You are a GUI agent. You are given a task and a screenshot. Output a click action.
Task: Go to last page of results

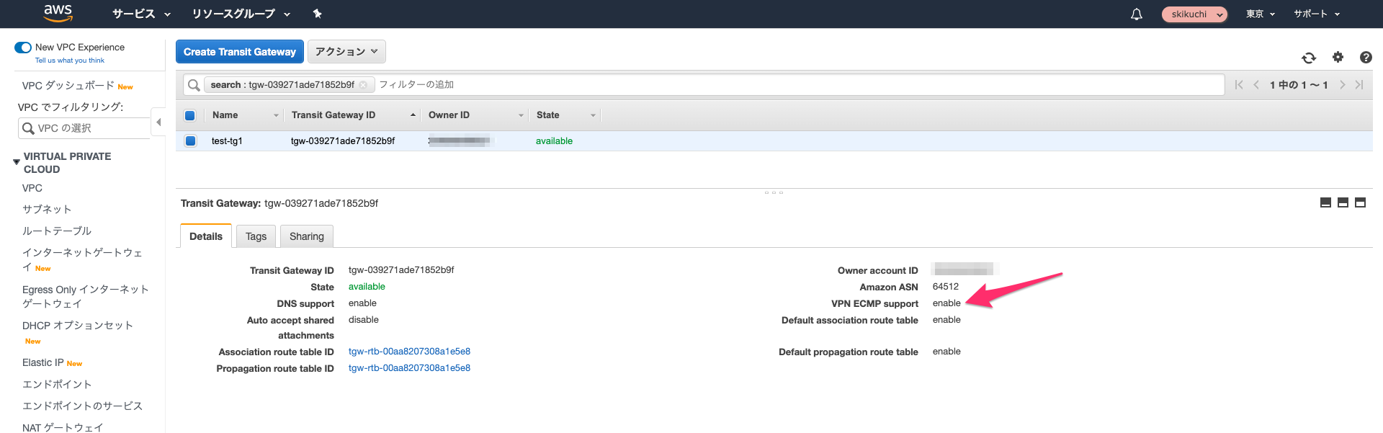[1359, 85]
